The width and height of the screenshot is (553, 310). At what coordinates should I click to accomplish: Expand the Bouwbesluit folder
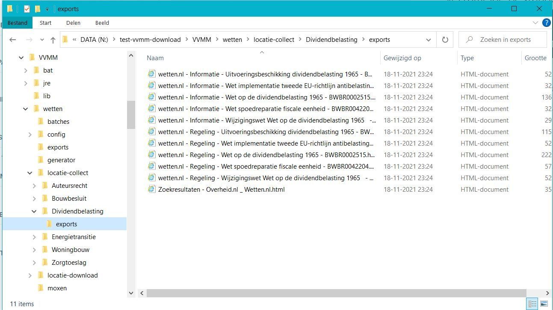34,199
